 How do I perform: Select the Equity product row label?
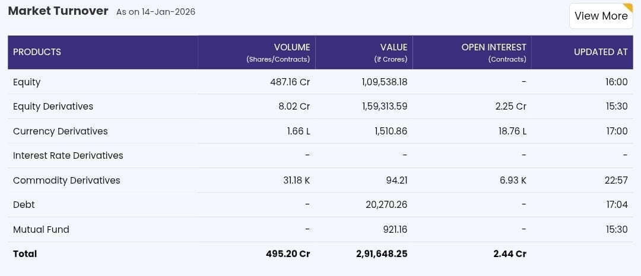tap(27, 82)
